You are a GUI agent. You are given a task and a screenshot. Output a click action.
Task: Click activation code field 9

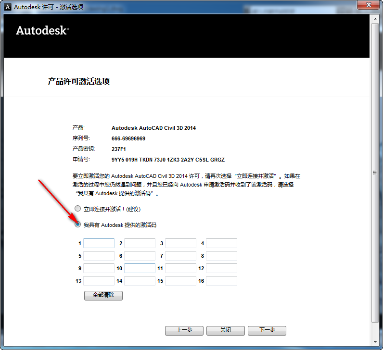click(99, 268)
